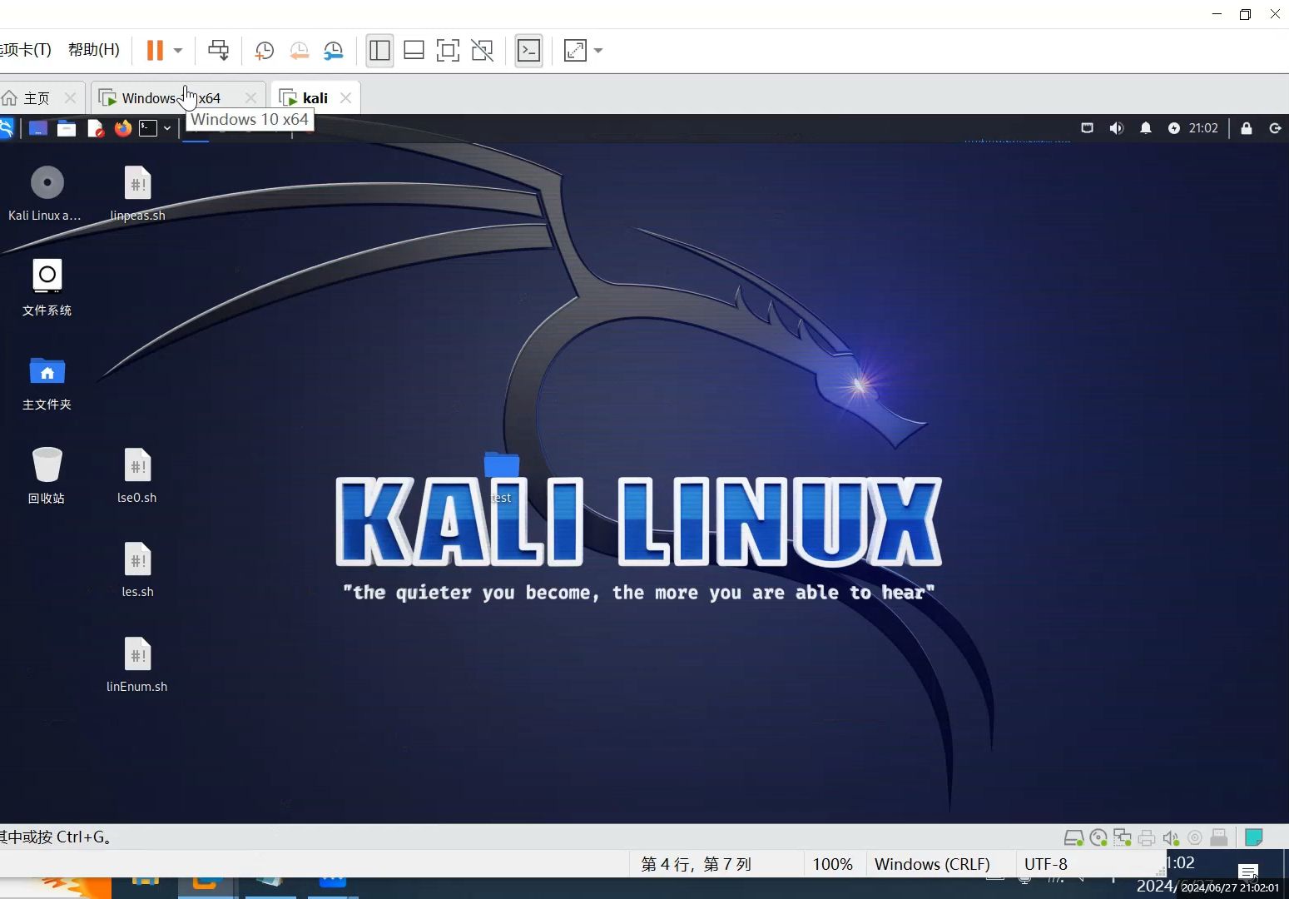Open the volume control in Kali panel
The width and height of the screenshot is (1289, 899).
1117,128
